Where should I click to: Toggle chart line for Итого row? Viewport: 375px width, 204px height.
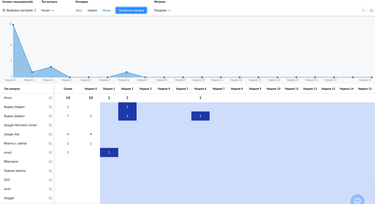(51, 98)
